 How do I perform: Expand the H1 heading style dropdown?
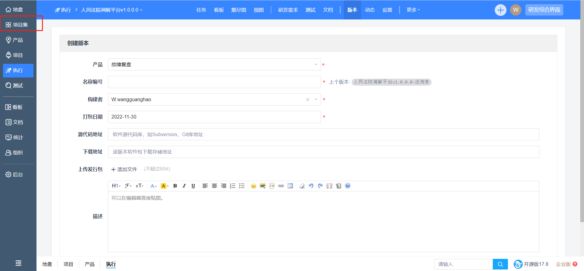[116, 186]
